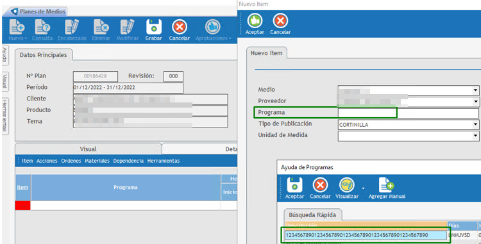The width and height of the screenshot is (481, 244).
Task: Select the Datos Principales tab
Action: coord(43,55)
